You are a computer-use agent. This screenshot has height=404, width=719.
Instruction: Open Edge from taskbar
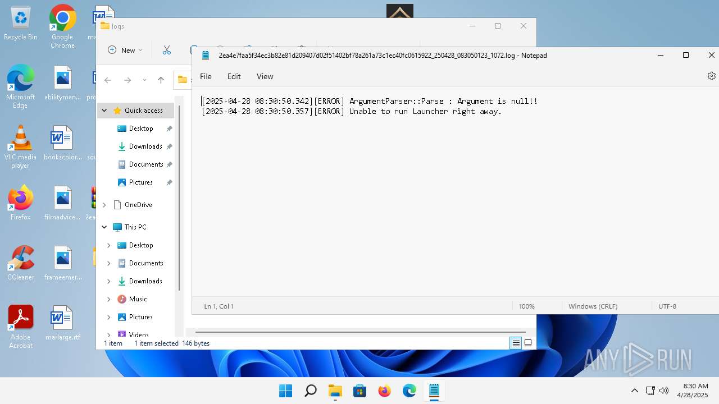[409, 391]
